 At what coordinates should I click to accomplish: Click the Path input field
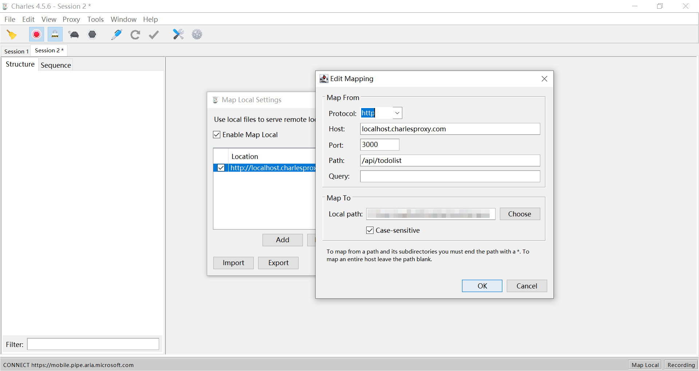(x=450, y=160)
